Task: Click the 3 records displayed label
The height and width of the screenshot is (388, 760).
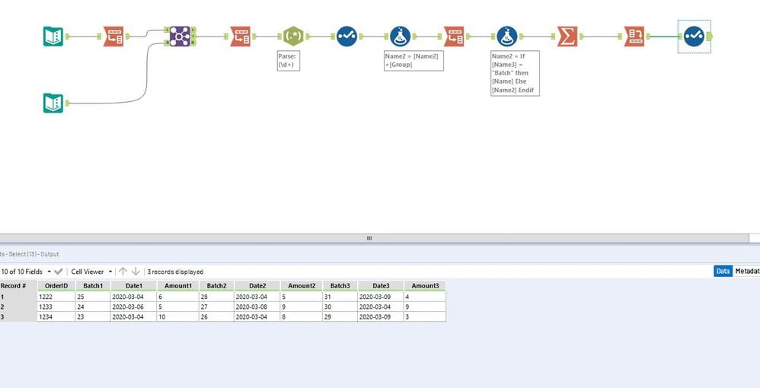Action: (175, 272)
